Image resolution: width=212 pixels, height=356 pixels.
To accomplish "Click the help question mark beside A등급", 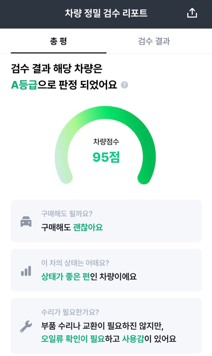I will tap(124, 85).
